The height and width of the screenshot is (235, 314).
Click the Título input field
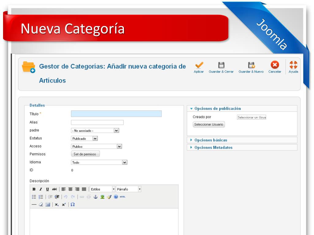[116, 114]
